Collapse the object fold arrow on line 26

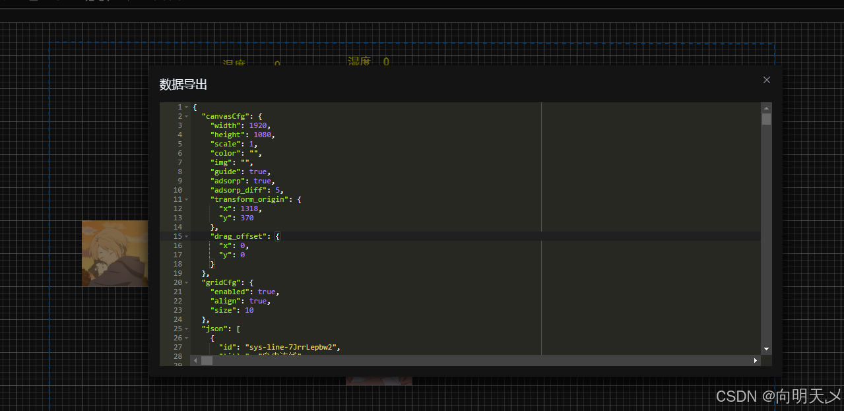point(187,338)
